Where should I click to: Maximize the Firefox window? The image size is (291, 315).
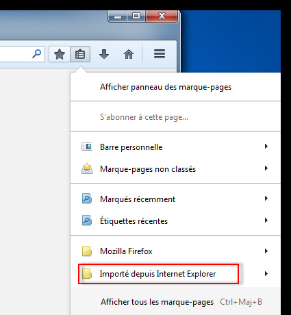(x=136, y=16)
